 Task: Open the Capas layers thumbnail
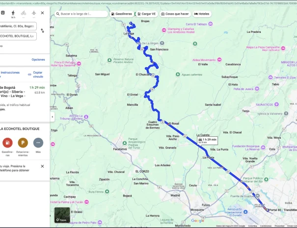coord(62,215)
